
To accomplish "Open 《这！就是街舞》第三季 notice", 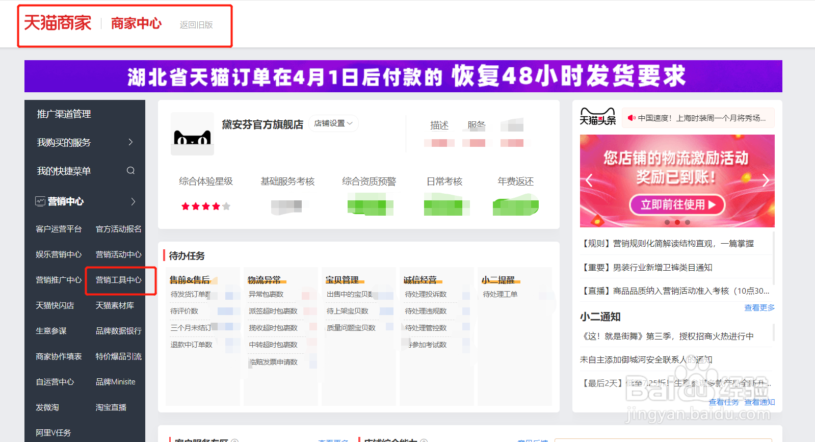I will (667, 336).
